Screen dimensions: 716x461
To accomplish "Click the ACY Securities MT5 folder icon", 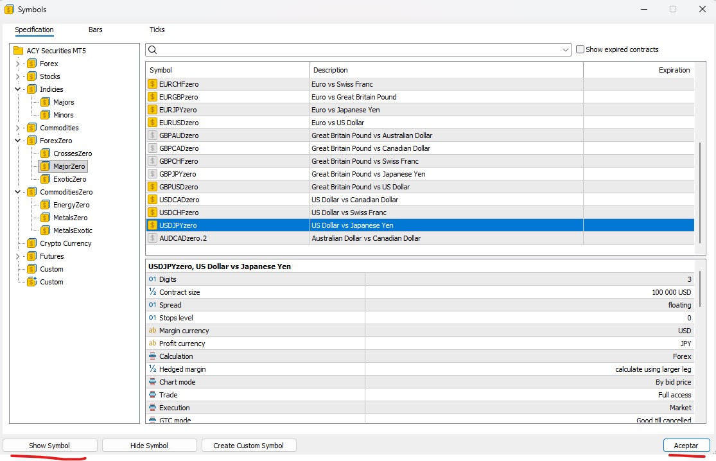I will tap(18, 51).
